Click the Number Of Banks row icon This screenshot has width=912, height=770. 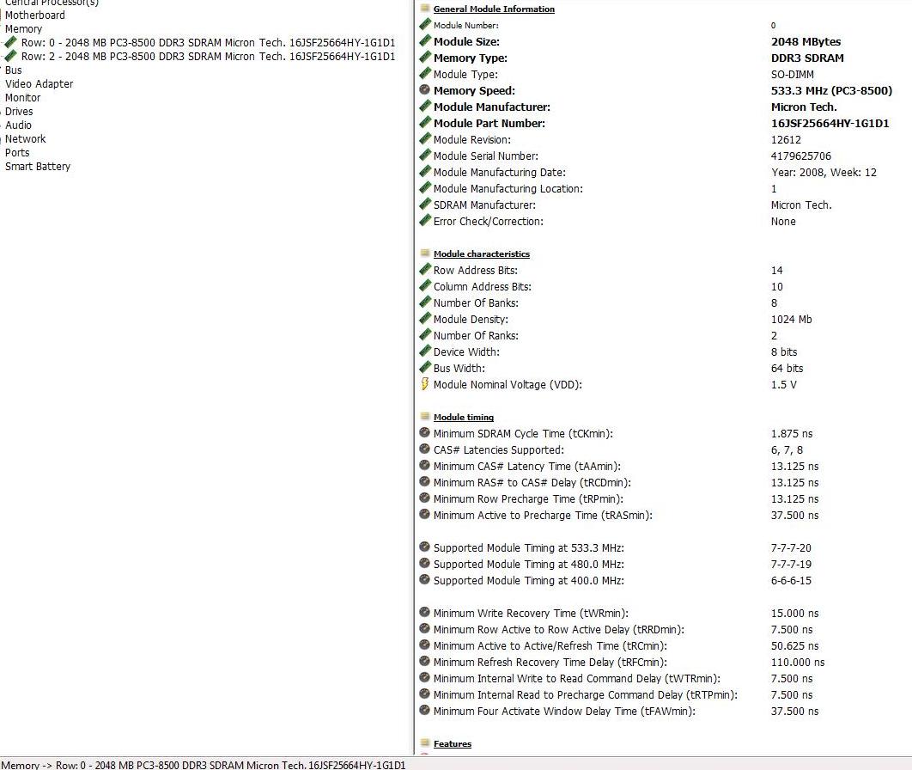tap(425, 302)
